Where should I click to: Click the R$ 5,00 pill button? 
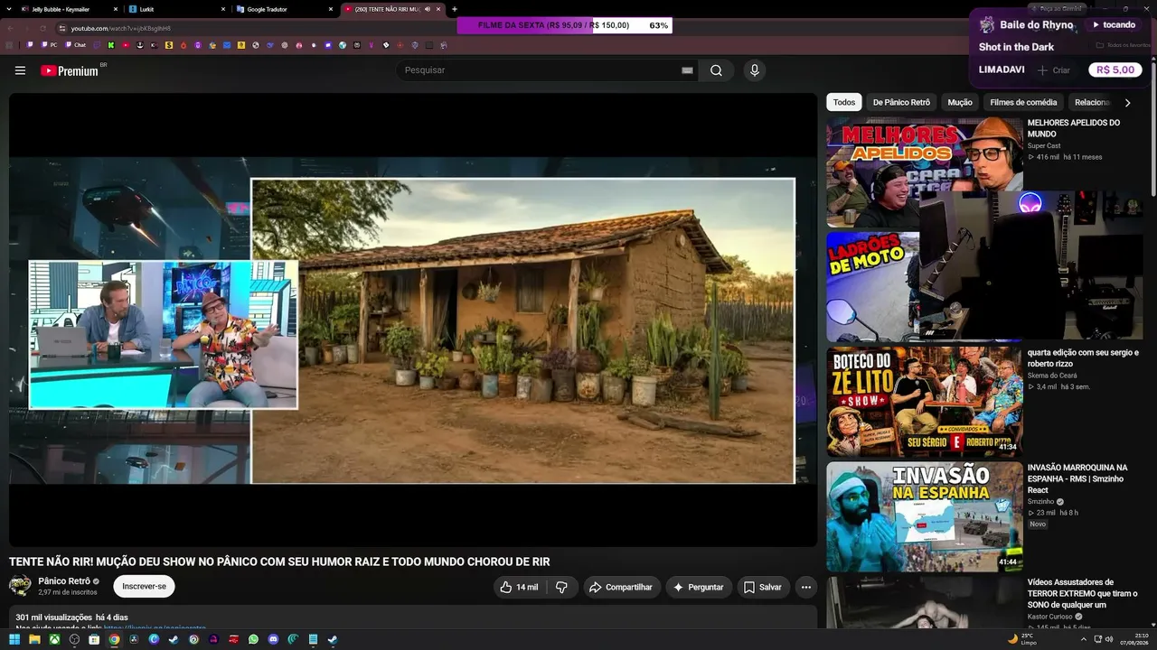tap(1115, 70)
